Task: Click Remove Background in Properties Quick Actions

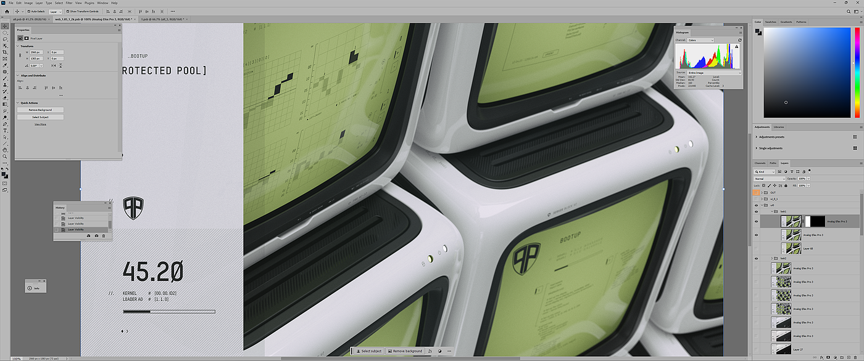Action: [x=40, y=110]
